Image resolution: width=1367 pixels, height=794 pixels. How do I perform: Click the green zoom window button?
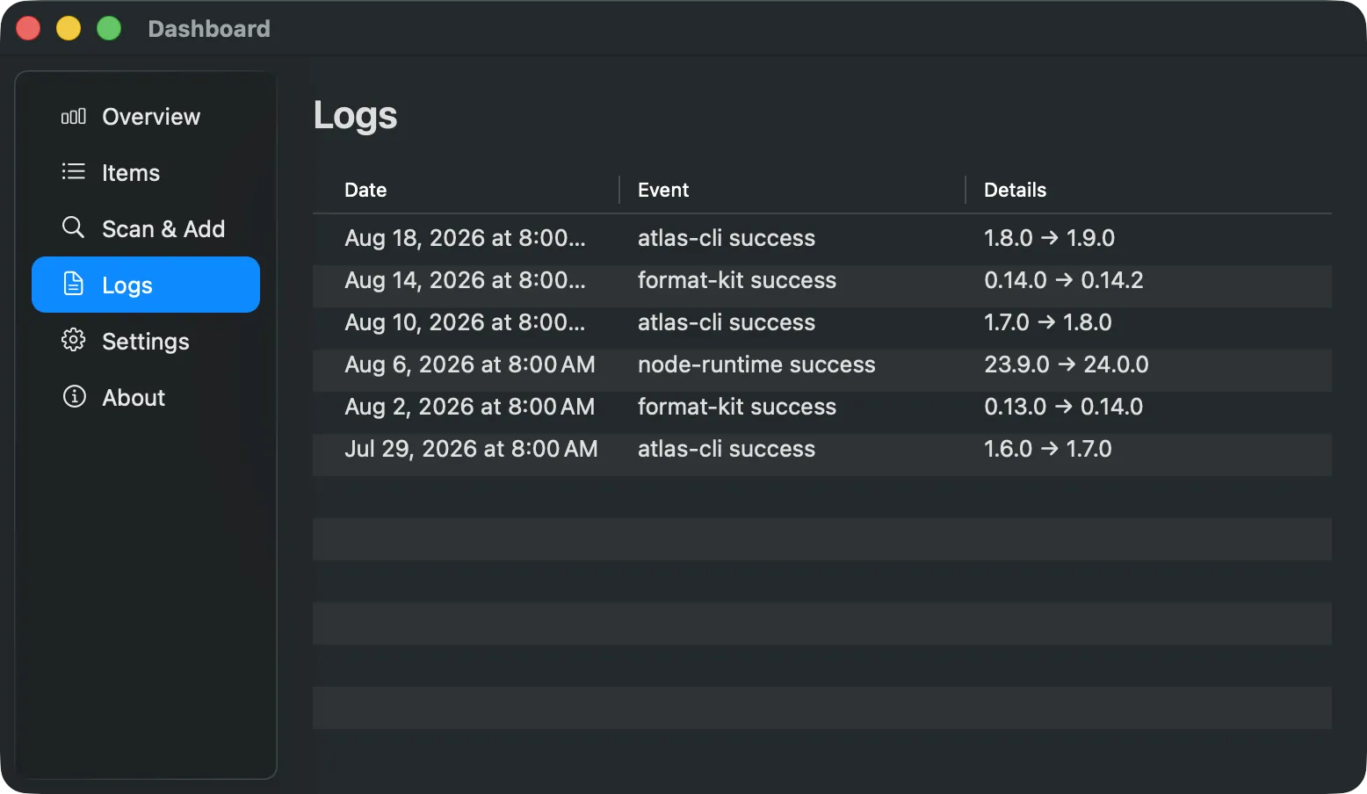click(x=109, y=28)
